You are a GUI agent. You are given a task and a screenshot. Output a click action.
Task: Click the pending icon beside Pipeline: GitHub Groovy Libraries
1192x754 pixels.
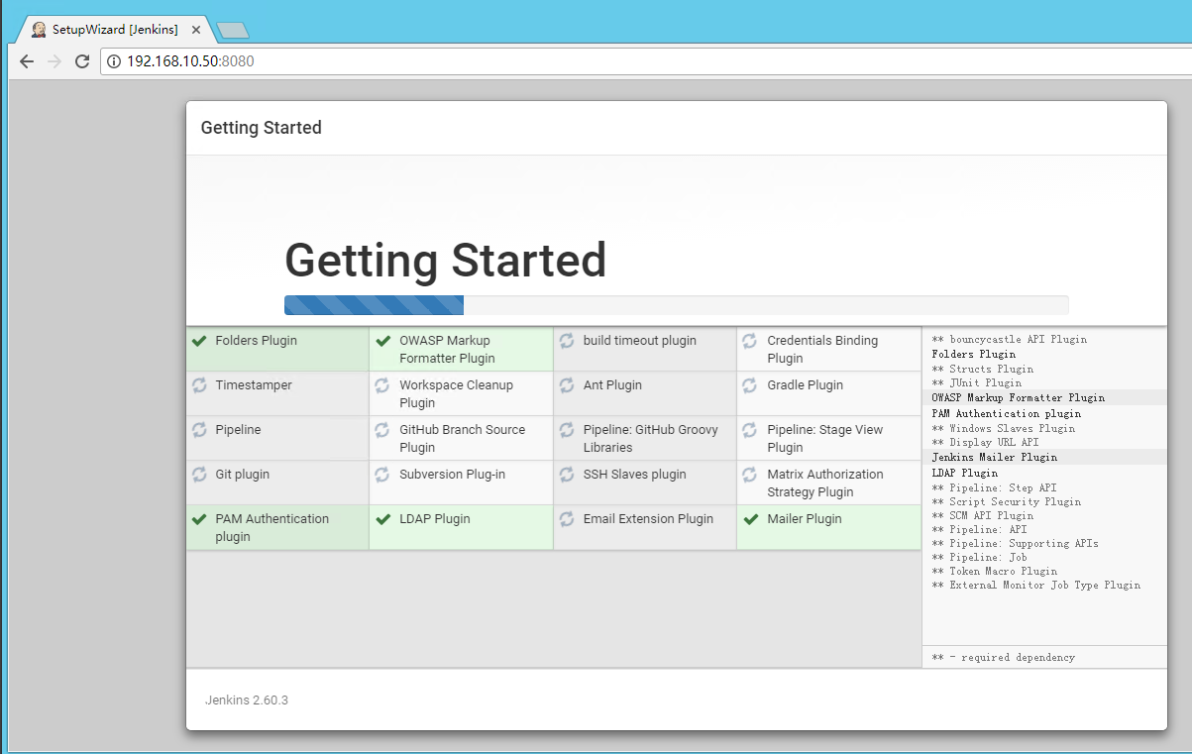click(567, 430)
